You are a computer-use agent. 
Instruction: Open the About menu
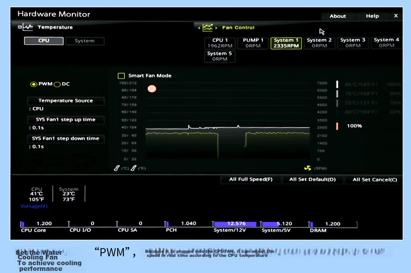[x=338, y=16]
